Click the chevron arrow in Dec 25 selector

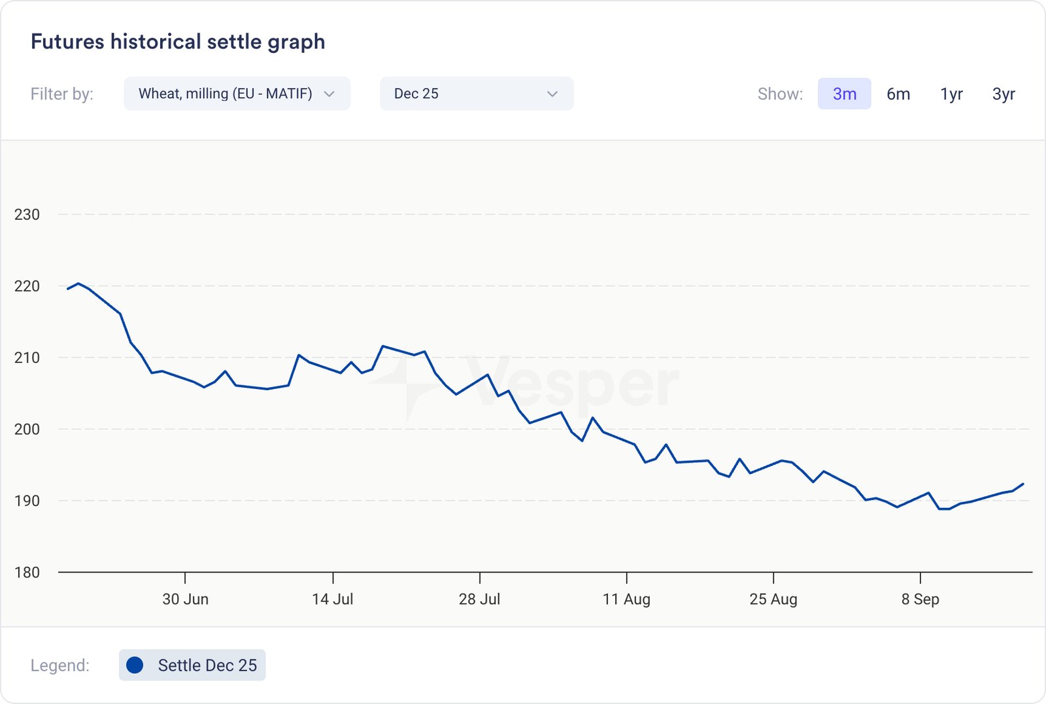(552, 94)
